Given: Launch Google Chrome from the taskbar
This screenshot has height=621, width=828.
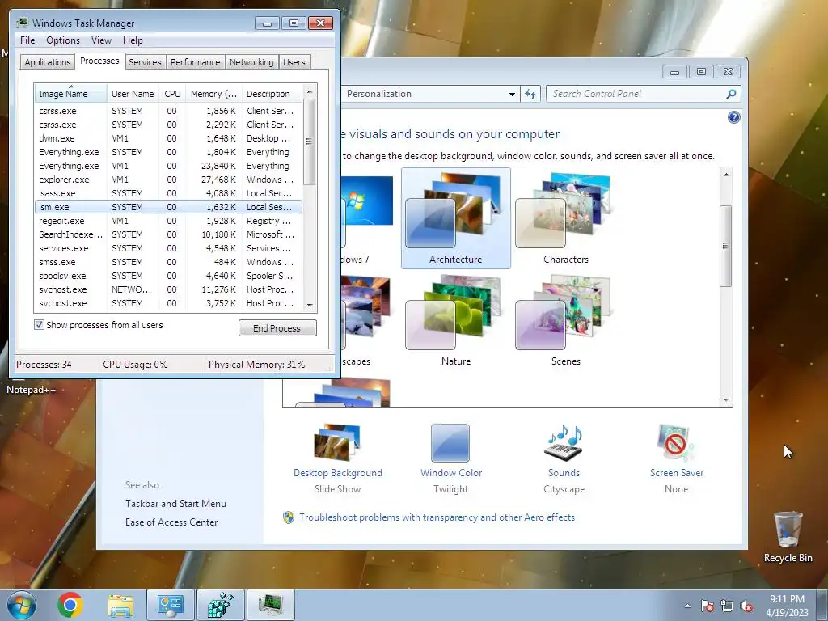Looking at the screenshot, I should [x=70, y=605].
